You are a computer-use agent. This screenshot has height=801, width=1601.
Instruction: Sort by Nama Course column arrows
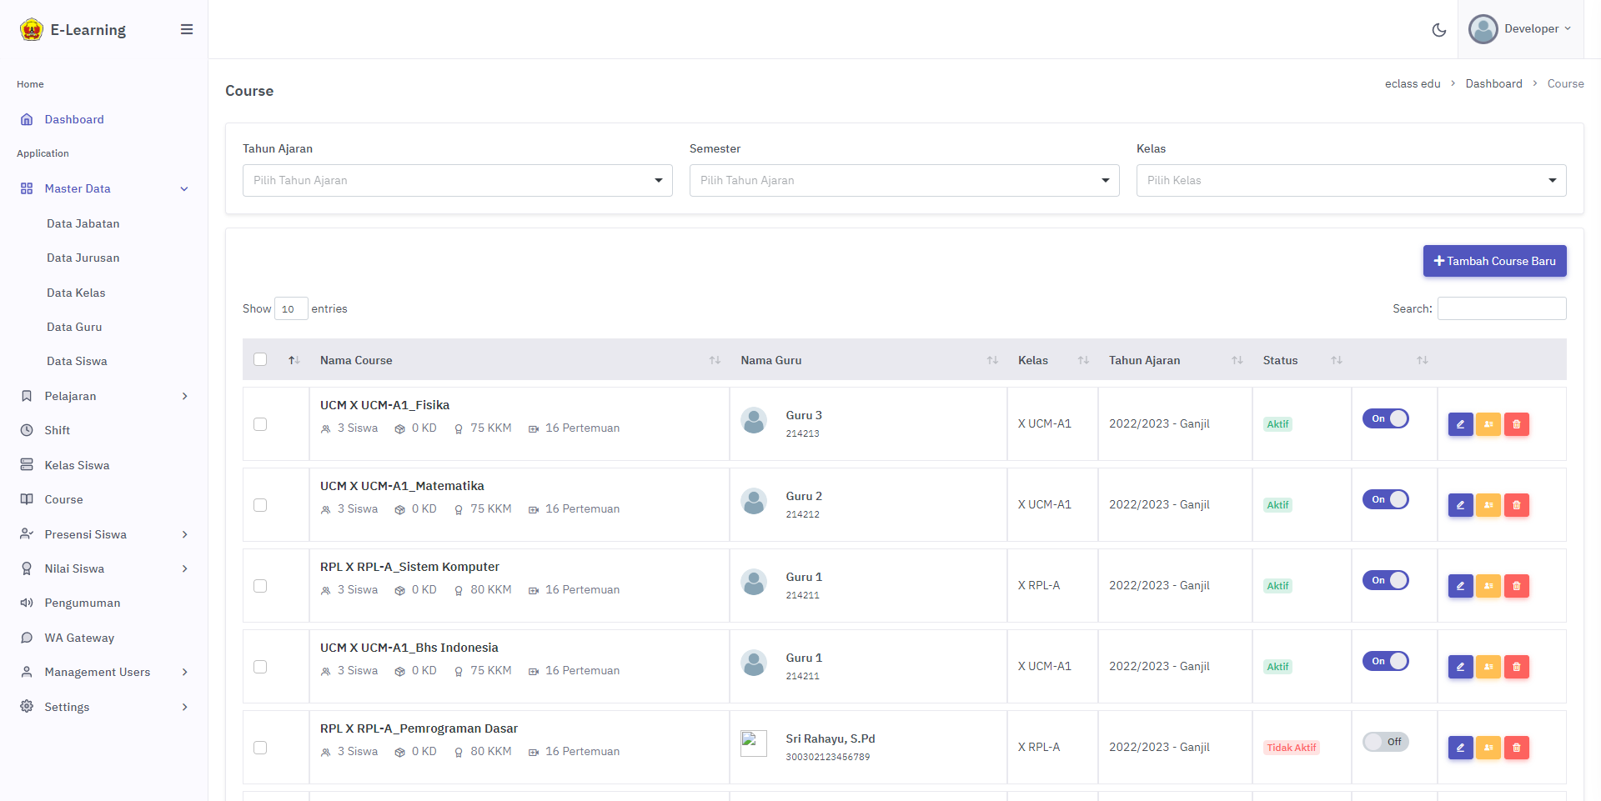715,360
